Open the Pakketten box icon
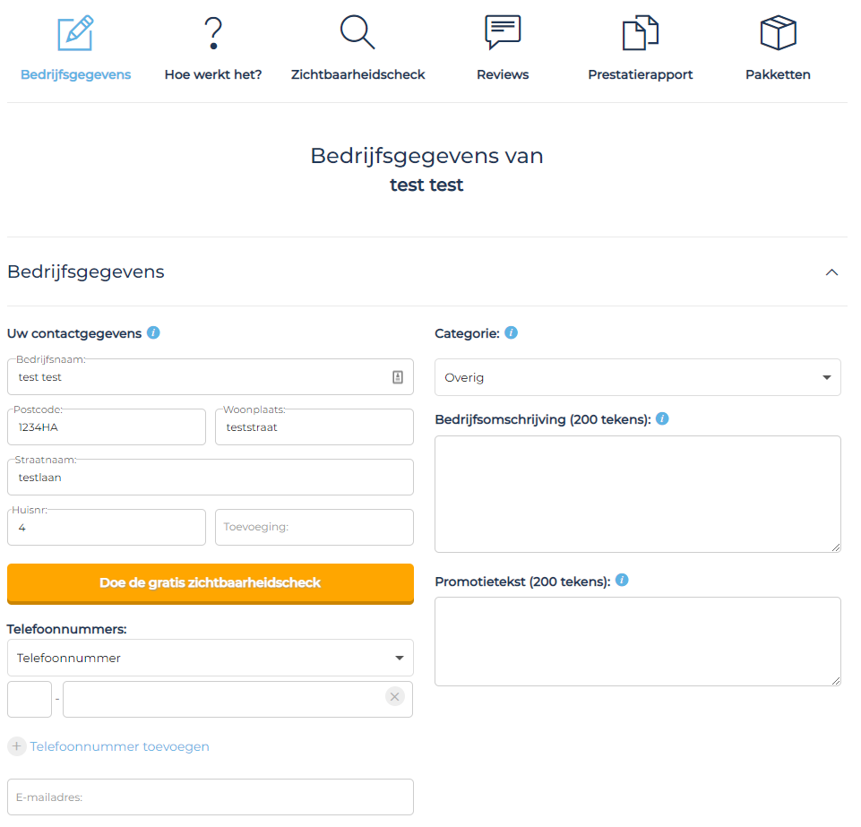The width and height of the screenshot is (861, 827). click(778, 33)
